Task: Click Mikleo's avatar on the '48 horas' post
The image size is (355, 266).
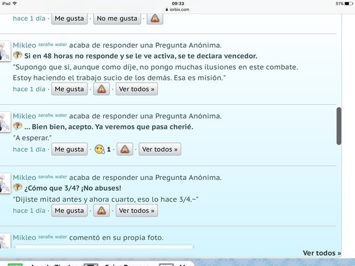Action: [x=5, y=51]
